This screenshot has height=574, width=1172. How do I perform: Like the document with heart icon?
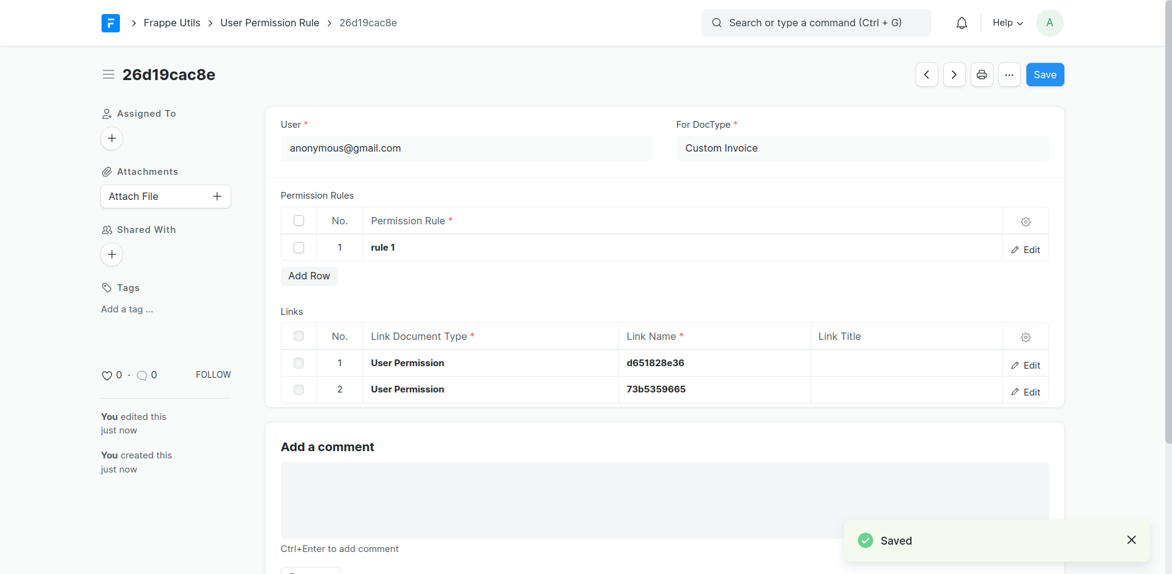coord(107,375)
